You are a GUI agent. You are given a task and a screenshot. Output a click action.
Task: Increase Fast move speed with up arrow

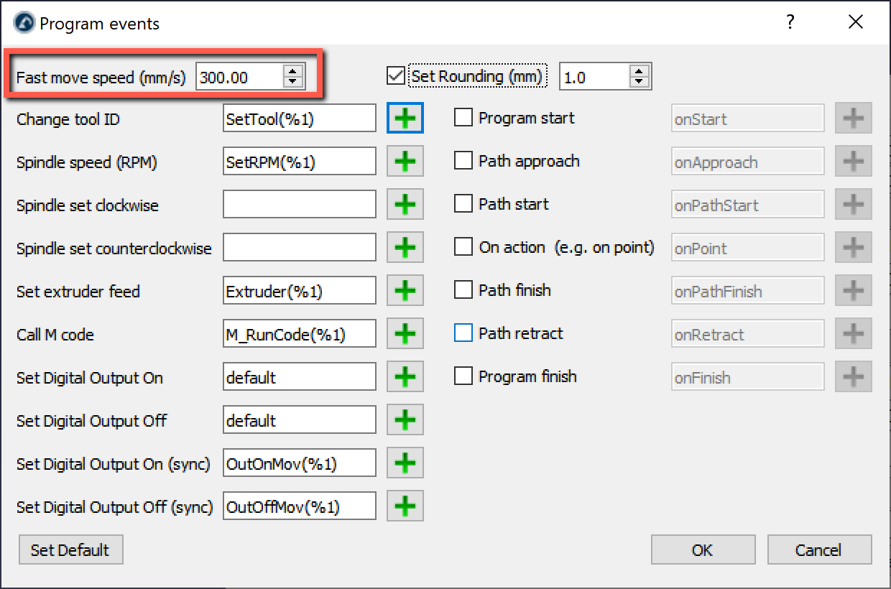[292, 71]
